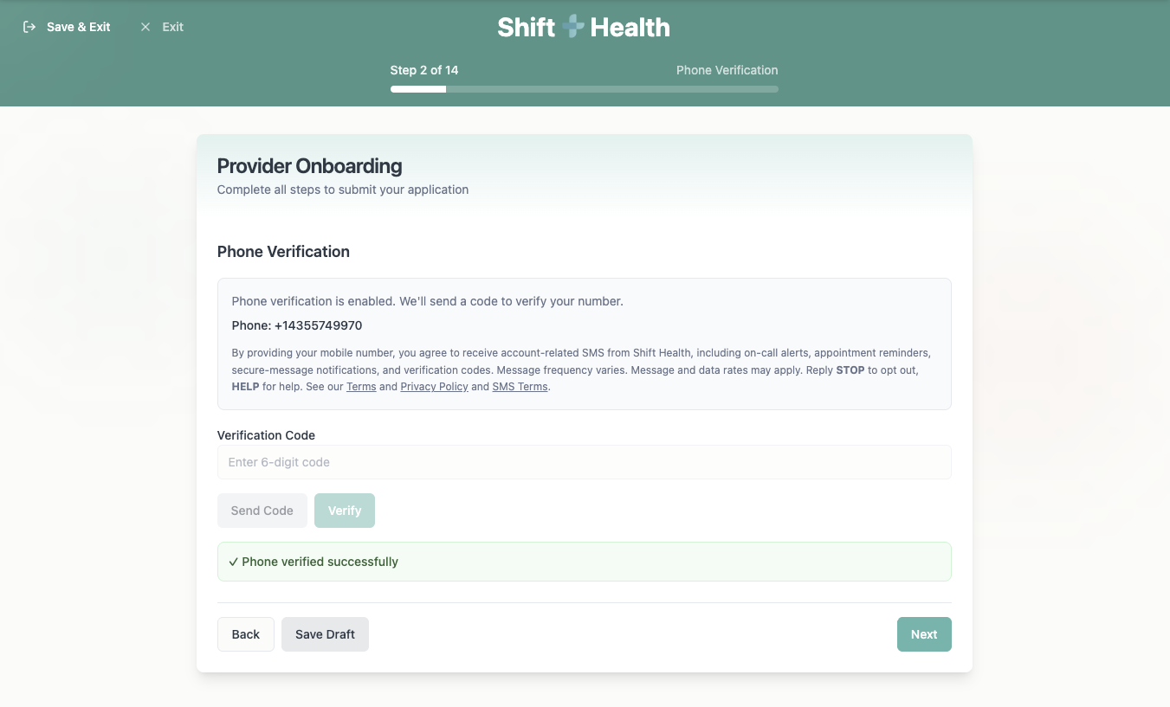Click the Shift Health cross logo
1170x707 pixels.
point(572,27)
